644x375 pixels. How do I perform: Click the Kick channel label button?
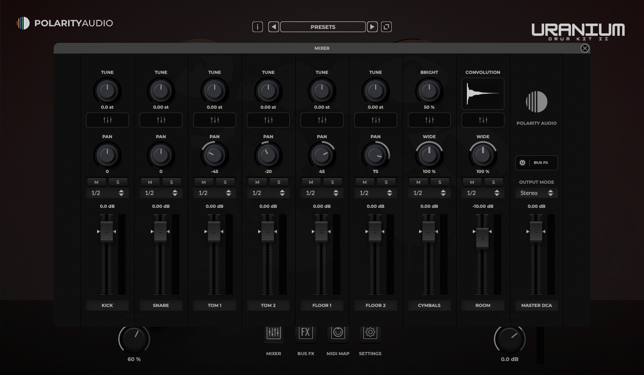[x=107, y=305]
